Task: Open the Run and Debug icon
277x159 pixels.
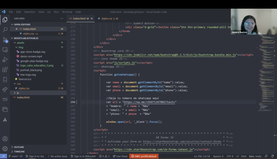Action: point(5,60)
